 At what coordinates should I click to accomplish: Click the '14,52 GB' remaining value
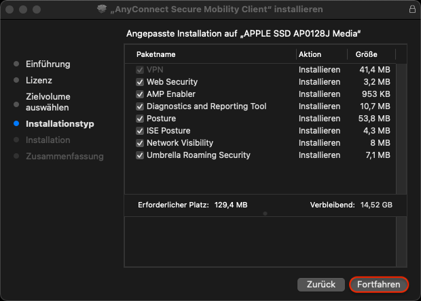click(x=376, y=205)
